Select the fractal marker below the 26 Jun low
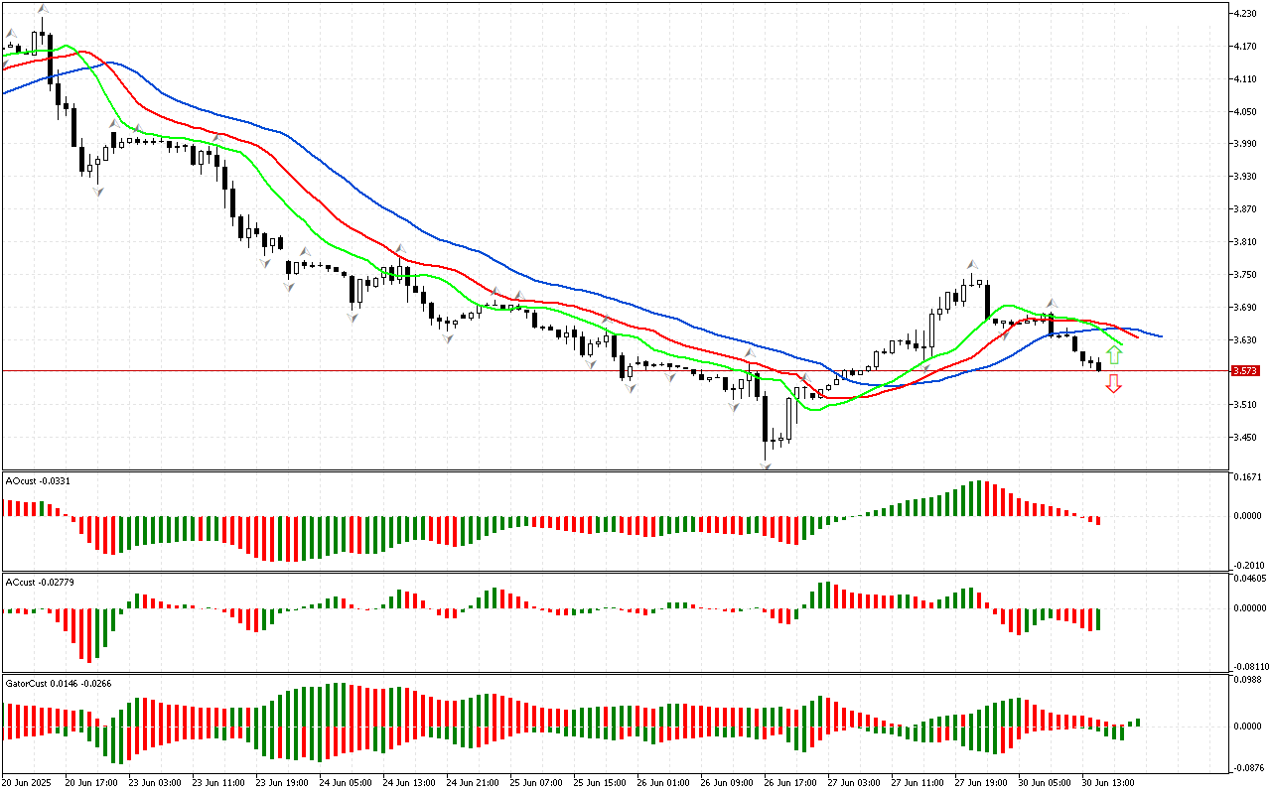Screen dimensions: 1271x794 766,463
